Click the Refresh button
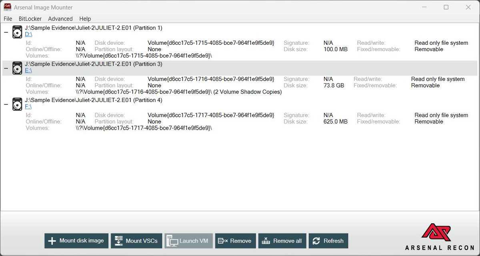This screenshot has height=256, width=480. click(x=328, y=241)
